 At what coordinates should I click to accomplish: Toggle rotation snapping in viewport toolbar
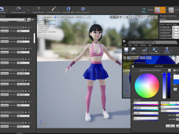[x=135, y=17]
